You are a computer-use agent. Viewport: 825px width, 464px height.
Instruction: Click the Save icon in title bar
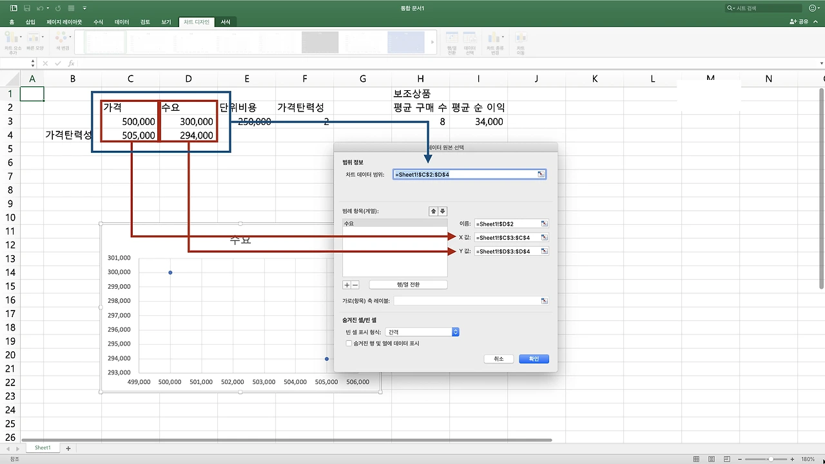coord(27,8)
